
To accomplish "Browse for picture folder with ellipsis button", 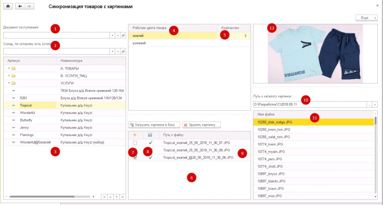I will 369,105.
